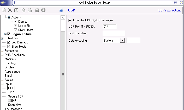Click the Paste toolbar icon

(30, 10)
